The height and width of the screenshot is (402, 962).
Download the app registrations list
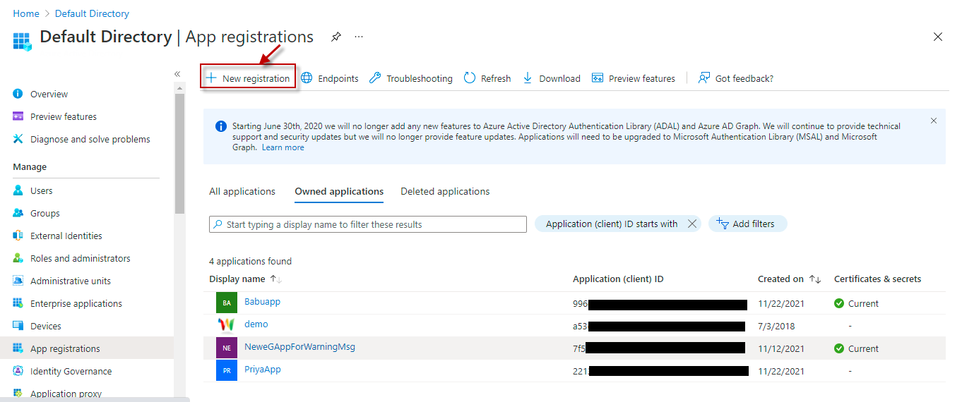[x=552, y=78]
